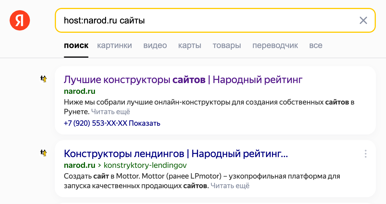Open the товары tab
Screen dimensions: 386x204
point(227,45)
